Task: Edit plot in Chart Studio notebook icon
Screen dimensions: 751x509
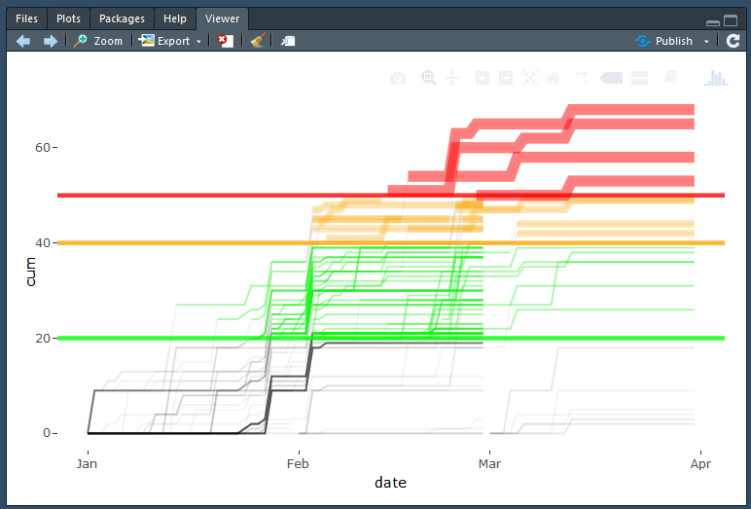Action: [670, 78]
